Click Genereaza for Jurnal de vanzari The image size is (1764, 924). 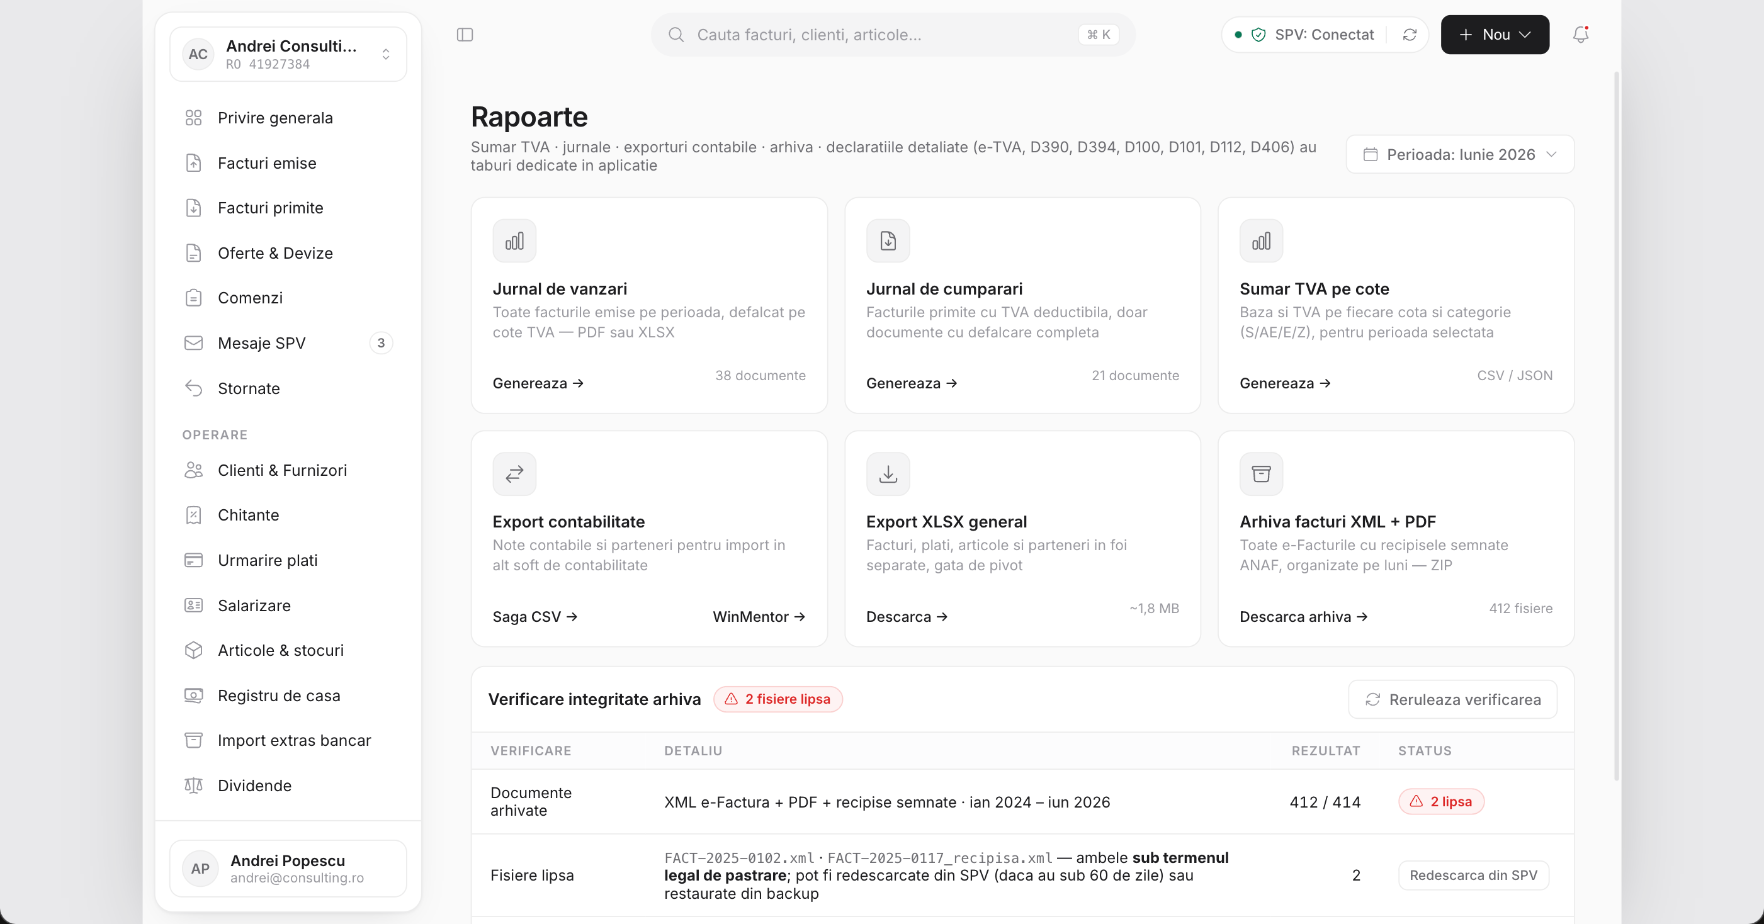pyautogui.click(x=538, y=383)
